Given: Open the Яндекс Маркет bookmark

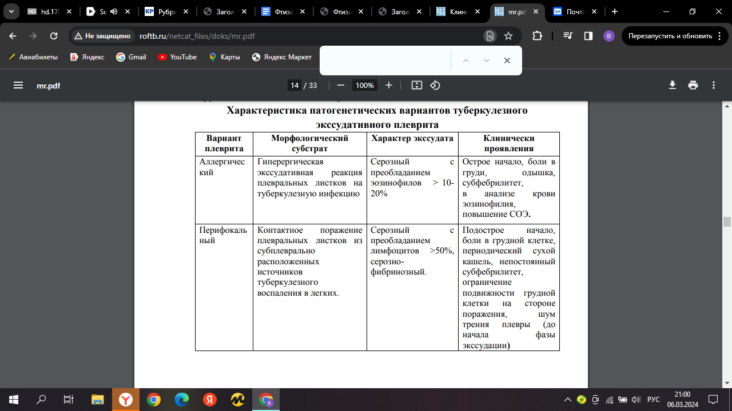Looking at the screenshot, I should tap(282, 57).
